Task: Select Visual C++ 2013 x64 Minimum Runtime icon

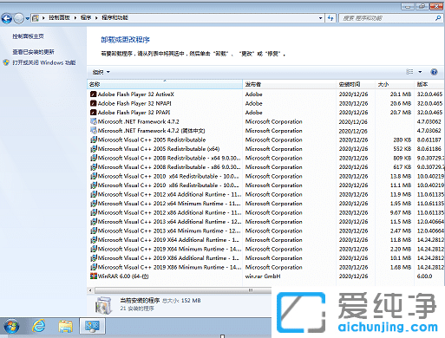Action: pos(94,231)
